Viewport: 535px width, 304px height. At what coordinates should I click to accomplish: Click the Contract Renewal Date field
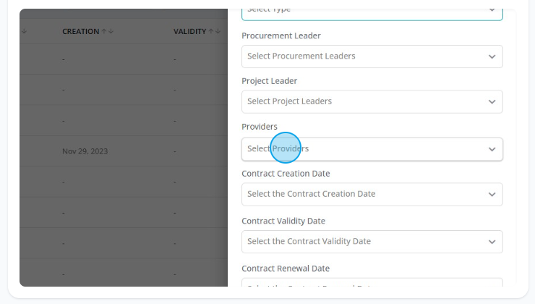[372, 282]
